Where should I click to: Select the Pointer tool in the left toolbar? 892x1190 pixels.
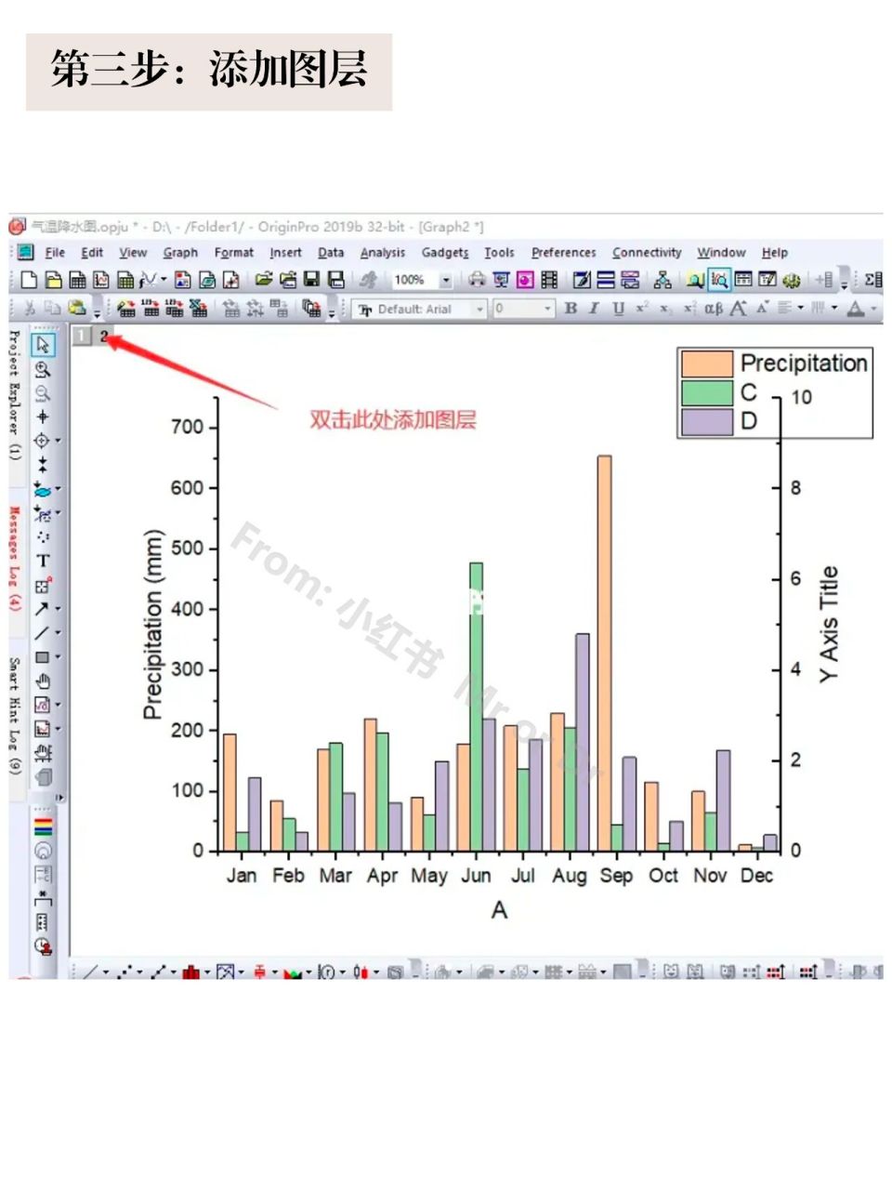pos(43,345)
